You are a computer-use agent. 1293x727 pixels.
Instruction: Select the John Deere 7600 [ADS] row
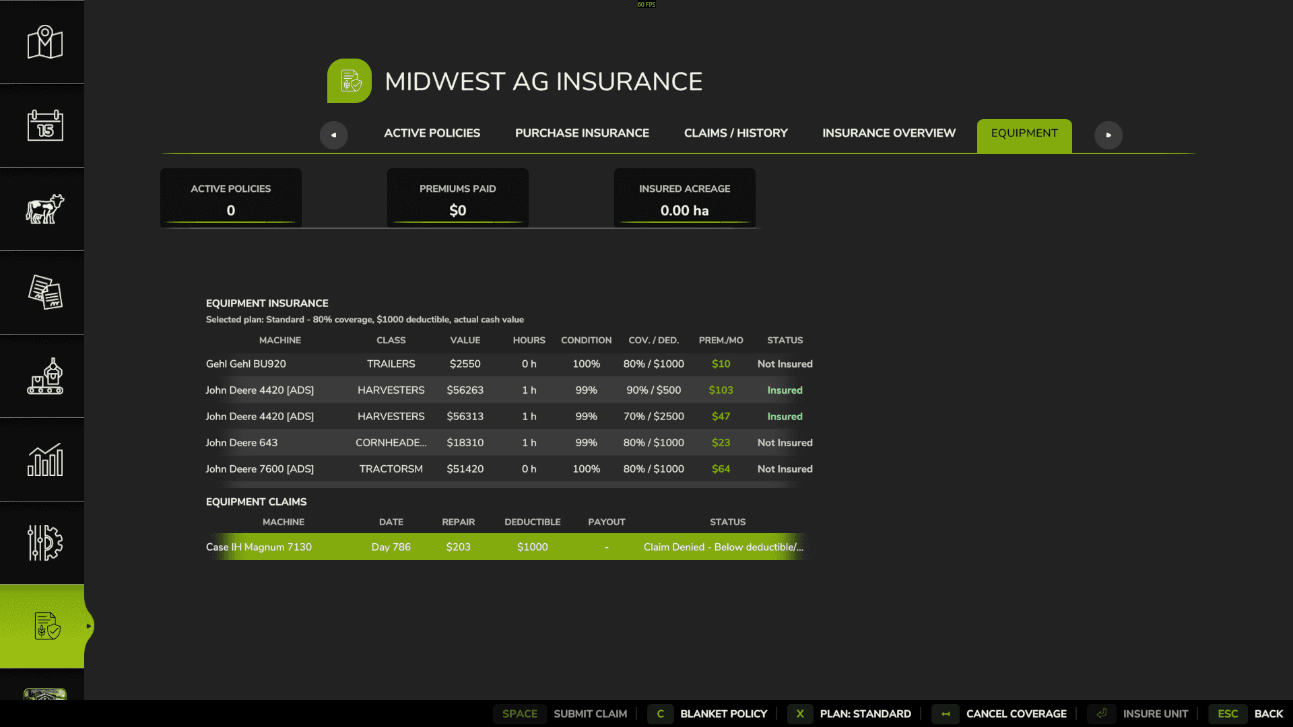point(508,469)
